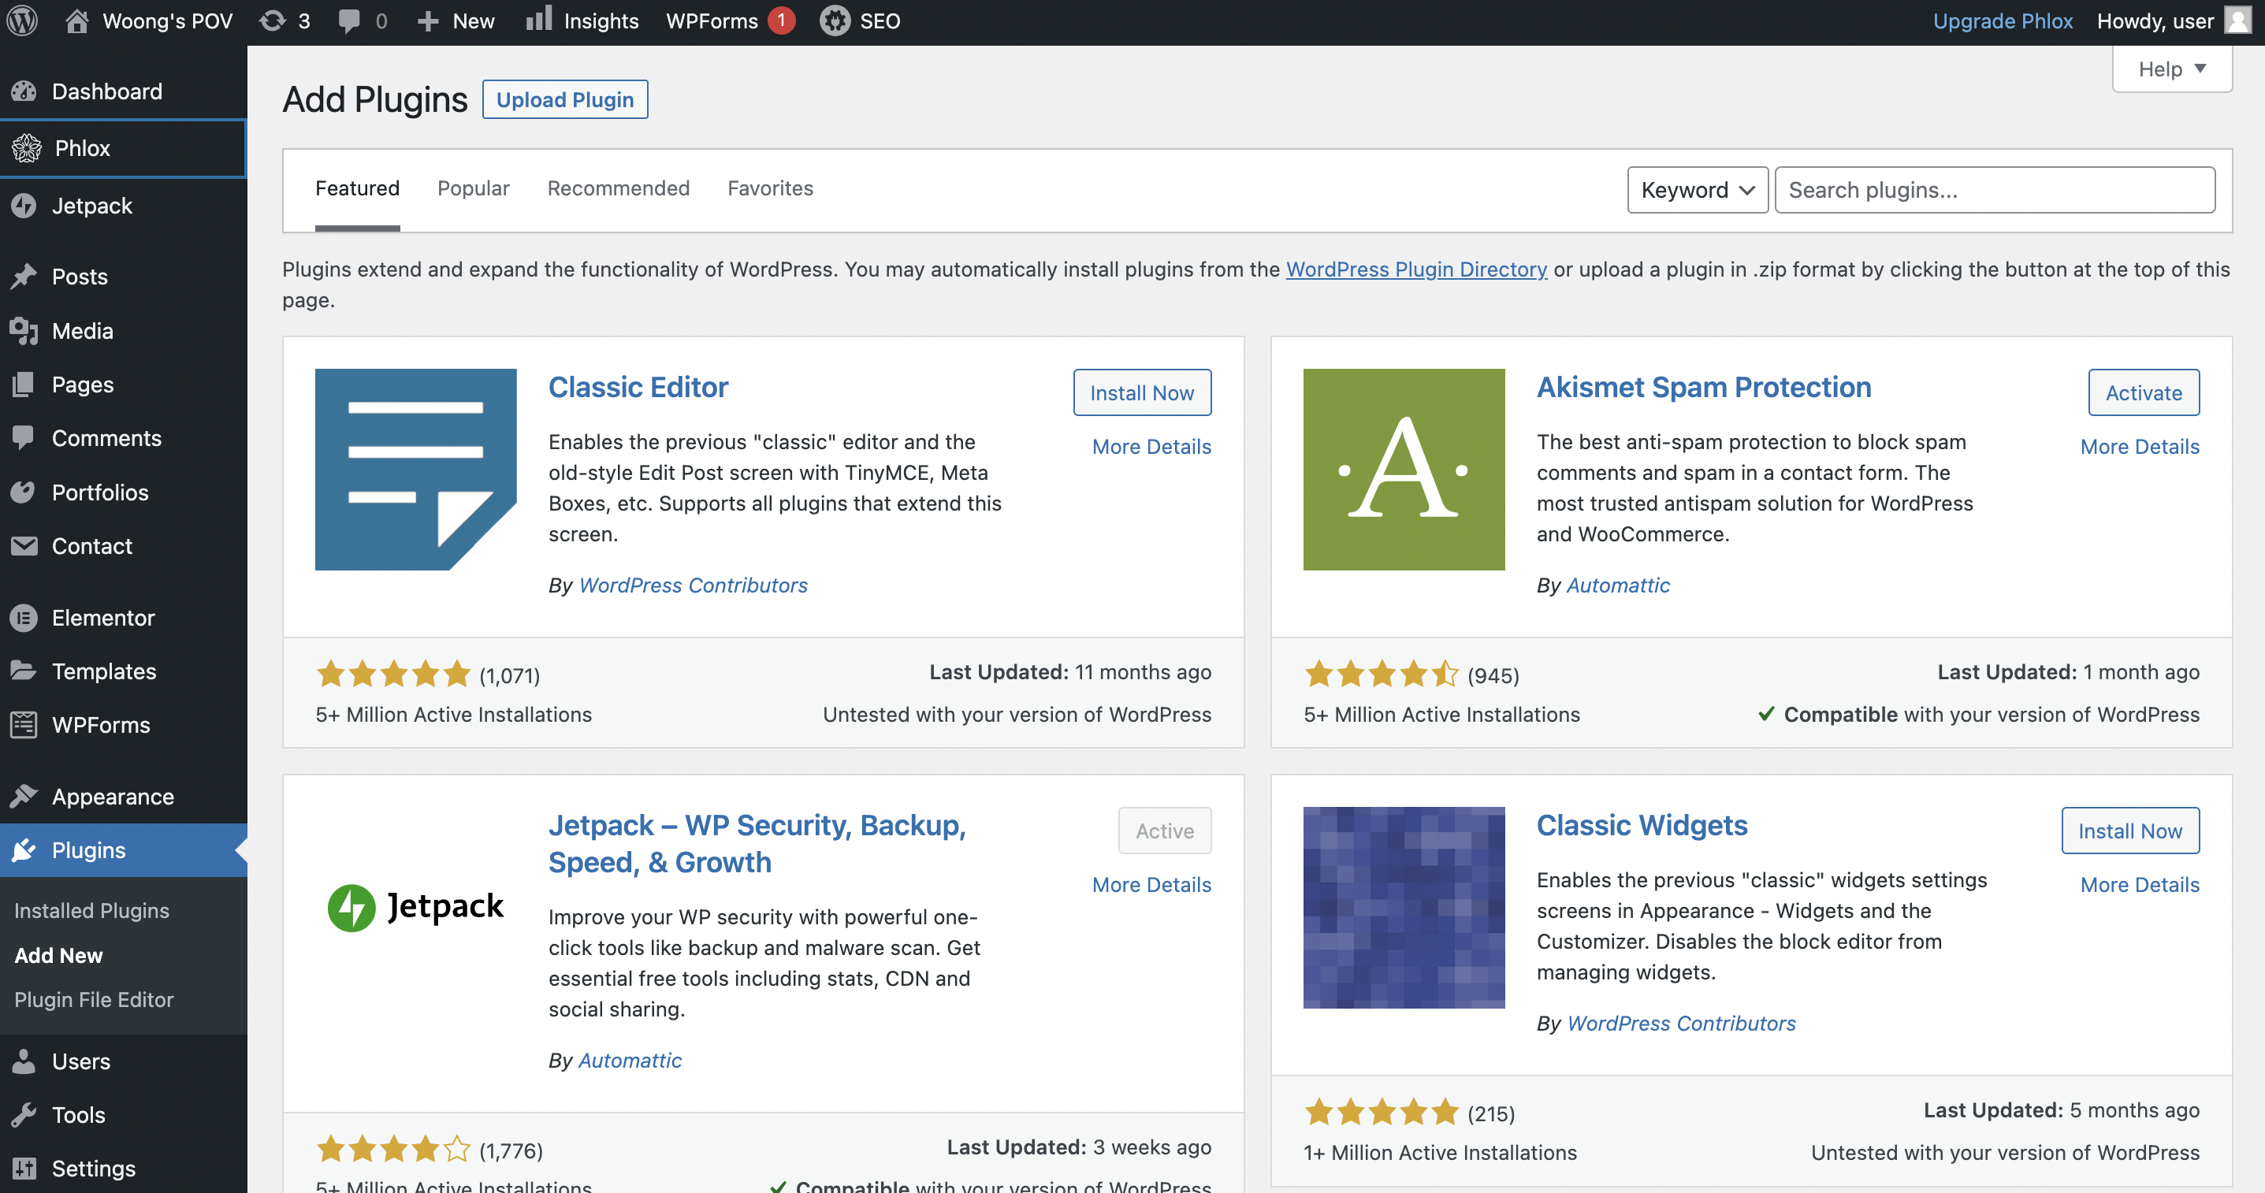Screen dimensions: 2265x1193
Task: Open Phlox in the sidebar
Action: [83, 147]
